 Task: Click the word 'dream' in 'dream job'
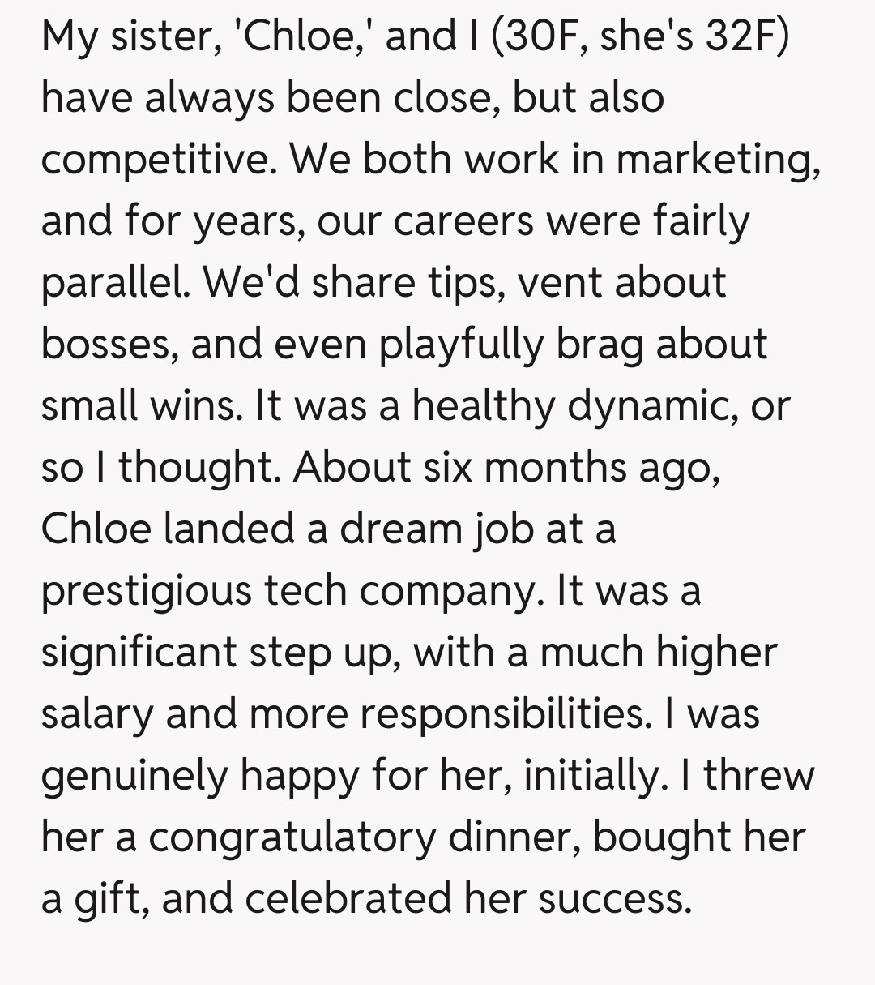[x=400, y=529]
